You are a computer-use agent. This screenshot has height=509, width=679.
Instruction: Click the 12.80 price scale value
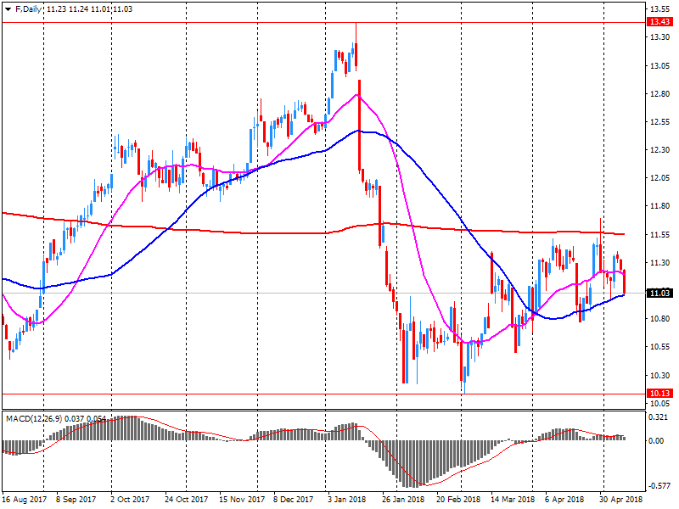point(660,94)
